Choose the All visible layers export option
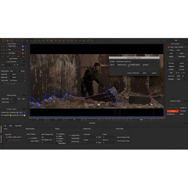Screen dimensions: 188x188 [134, 65]
